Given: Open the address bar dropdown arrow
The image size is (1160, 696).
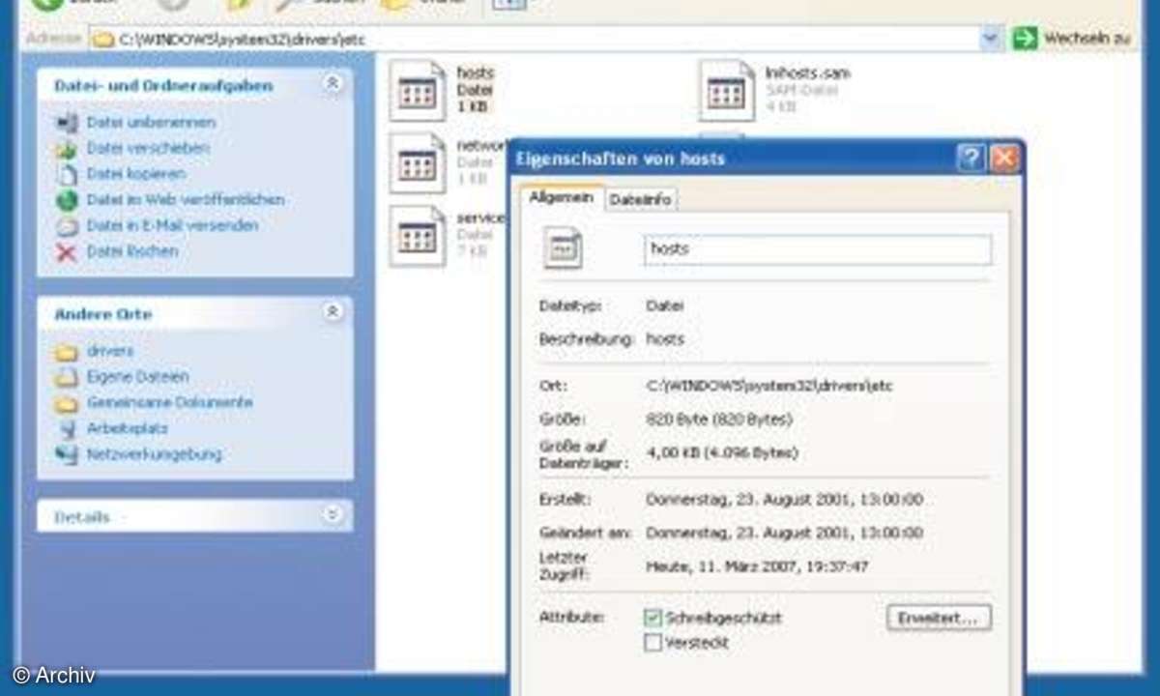Looking at the screenshot, I should 991,39.
